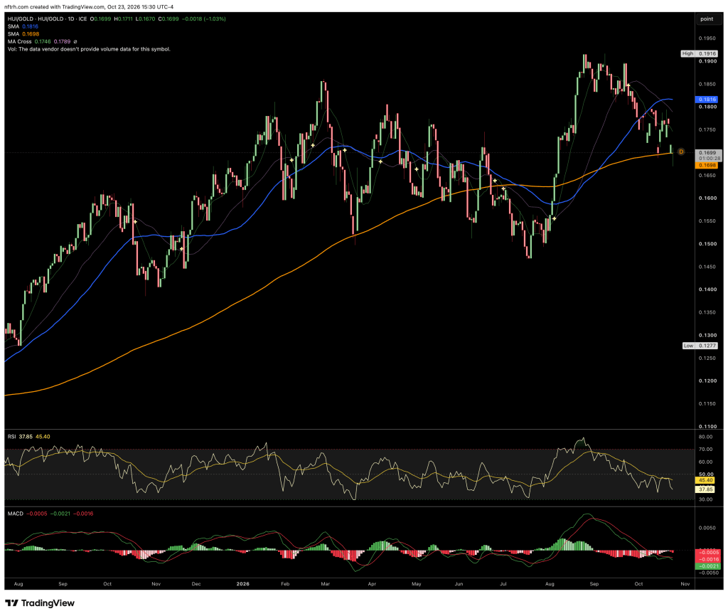The height and width of the screenshot is (616, 728).
Task: Select the RSI 37.85 45.40 indicator legend
Action: click(28, 437)
